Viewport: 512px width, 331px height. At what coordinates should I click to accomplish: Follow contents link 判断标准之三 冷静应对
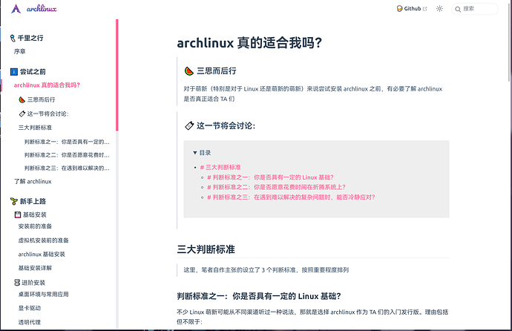tap(292, 197)
